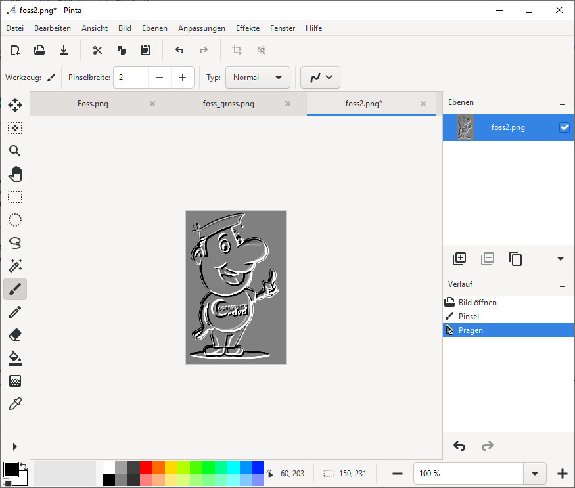Switch to the foss_gross.png tab

[x=228, y=104]
